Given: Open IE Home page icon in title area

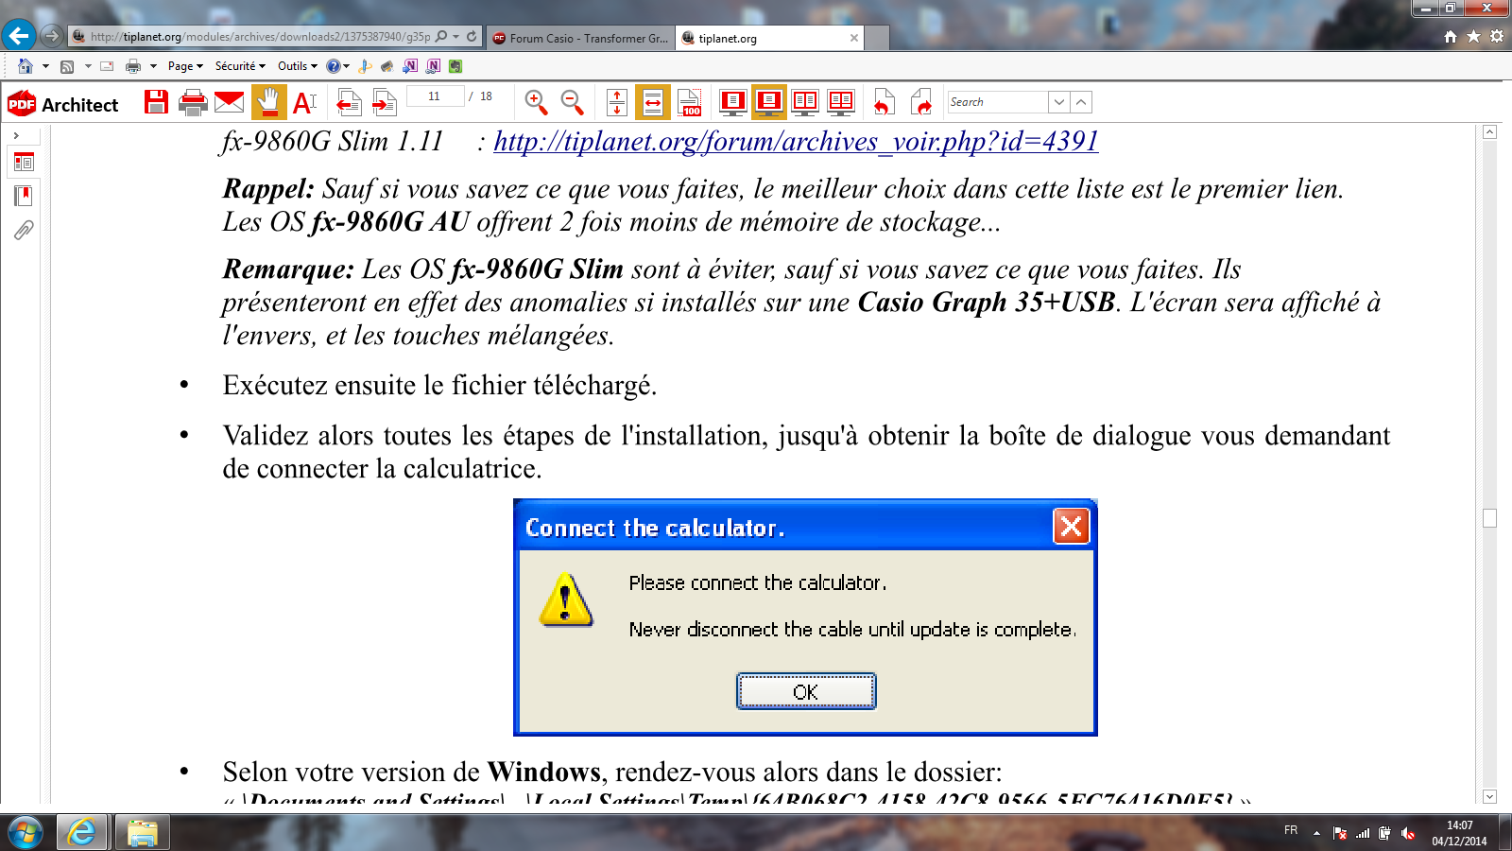Looking at the screenshot, I should 1451,37.
